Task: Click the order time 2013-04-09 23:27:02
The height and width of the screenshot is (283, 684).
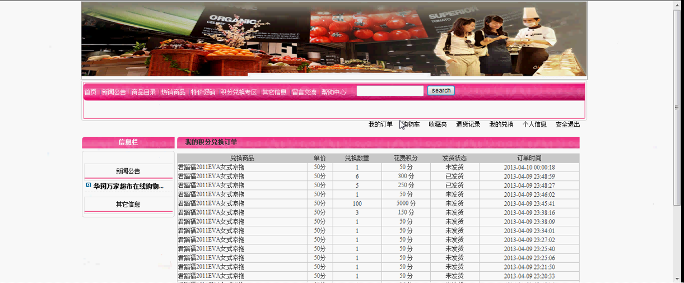Action: click(x=529, y=240)
